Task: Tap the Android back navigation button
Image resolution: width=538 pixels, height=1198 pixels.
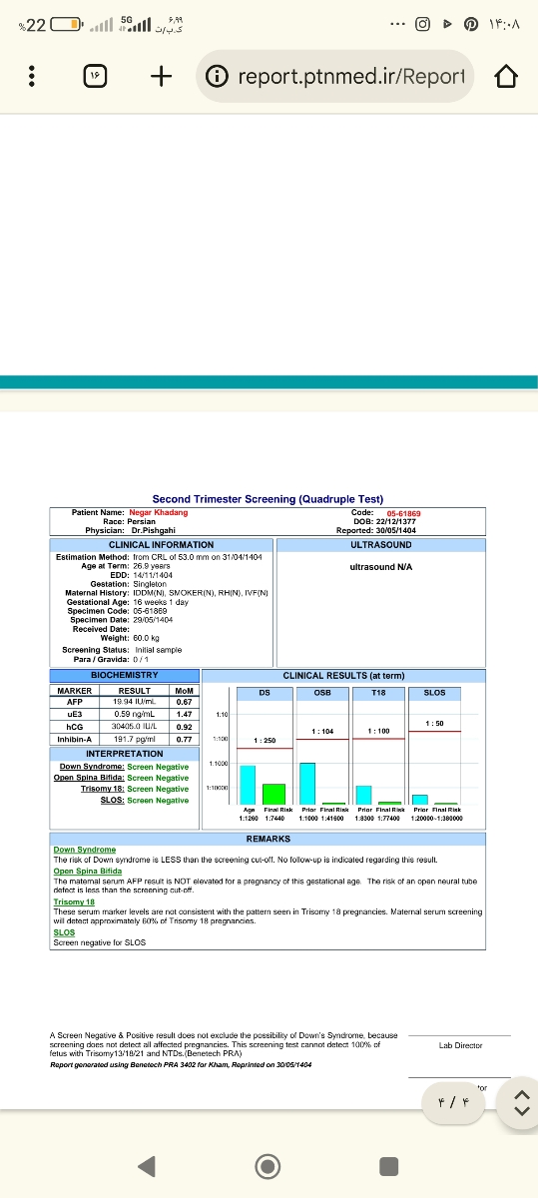Action: (147, 1165)
